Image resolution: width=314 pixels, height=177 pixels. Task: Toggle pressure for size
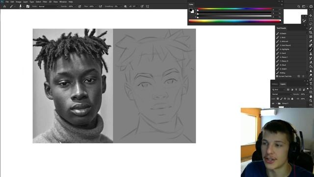click(x=142, y=6)
